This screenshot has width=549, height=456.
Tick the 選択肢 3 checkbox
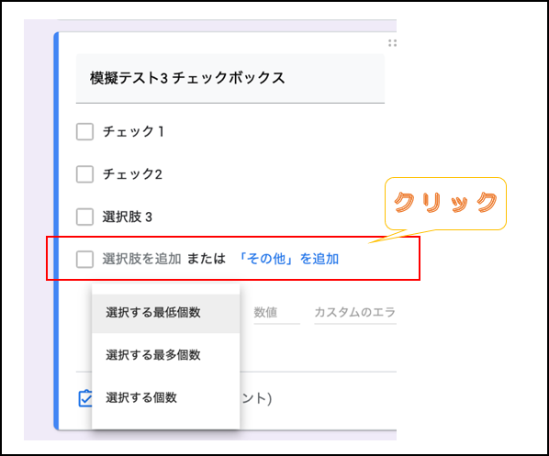pos(84,217)
